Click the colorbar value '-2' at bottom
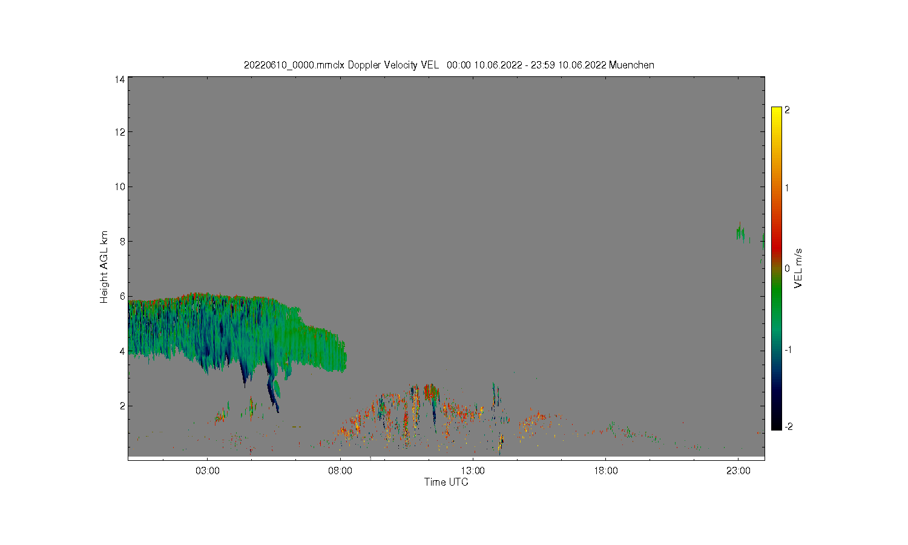 tap(788, 427)
